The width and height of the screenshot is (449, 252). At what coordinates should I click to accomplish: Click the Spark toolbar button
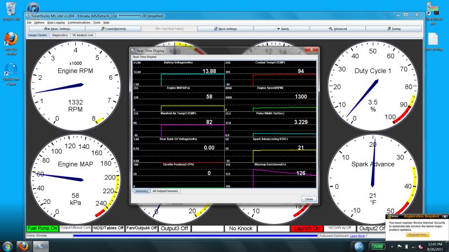(282, 29)
